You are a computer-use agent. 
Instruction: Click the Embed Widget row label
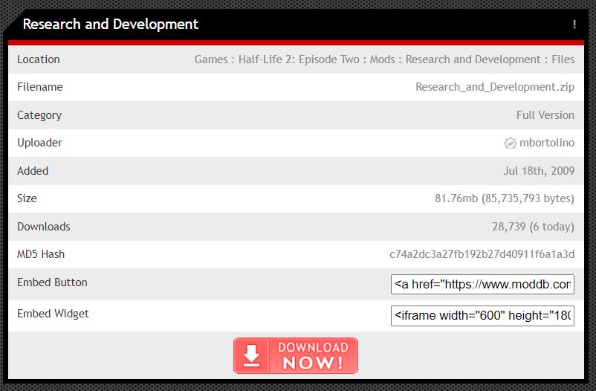tap(53, 314)
